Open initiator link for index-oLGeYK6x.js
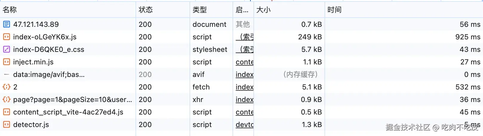This screenshot has width=483, height=136. (245, 37)
